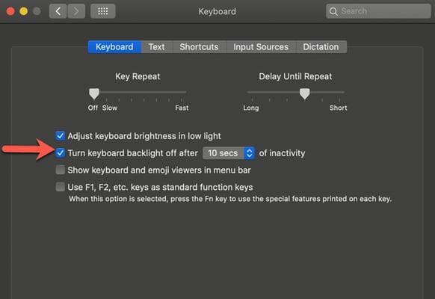Open the 10 secs inactivity dropdown
Image resolution: width=435 pixels, height=299 pixels.
[x=229, y=153]
